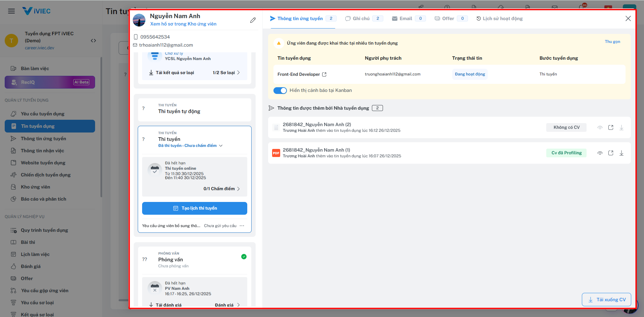The height and width of the screenshot is (317, 644).
Task: Expand 0/1 Chấm điểm details
Action: (222, 189)
